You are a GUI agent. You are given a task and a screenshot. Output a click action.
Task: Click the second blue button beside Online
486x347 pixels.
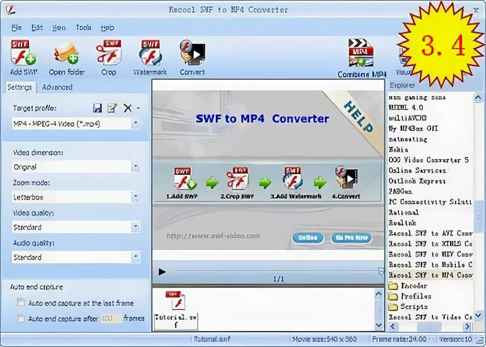point(352,238)
